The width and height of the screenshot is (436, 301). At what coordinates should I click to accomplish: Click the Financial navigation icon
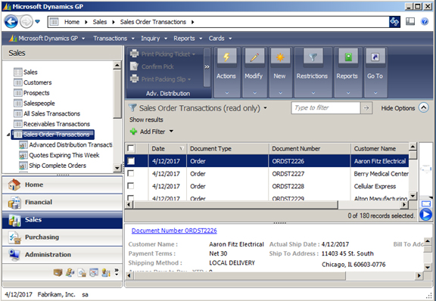click(x=14, y=203)
